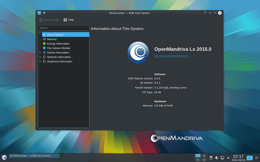260x162 pixels.
Task: Click the 2.9 GiB of RAM text
Action: point(163,106)
